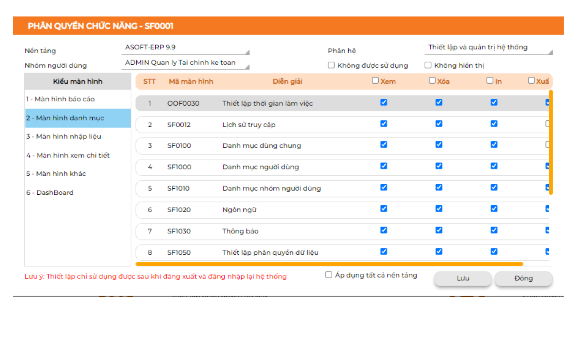Screen dimensions: 573x343
Task: Switch to 3 - Màn hình nhập liệu
Action: click(63, 136)
